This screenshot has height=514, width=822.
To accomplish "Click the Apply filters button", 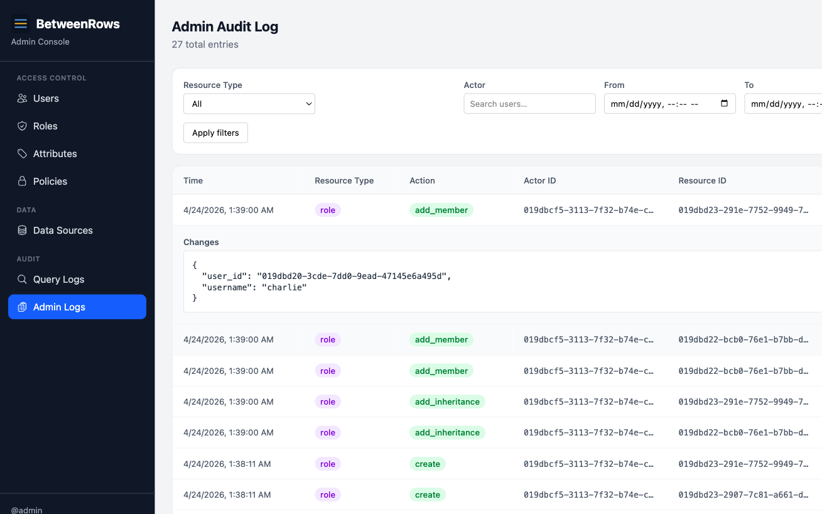I will point(215,133).
